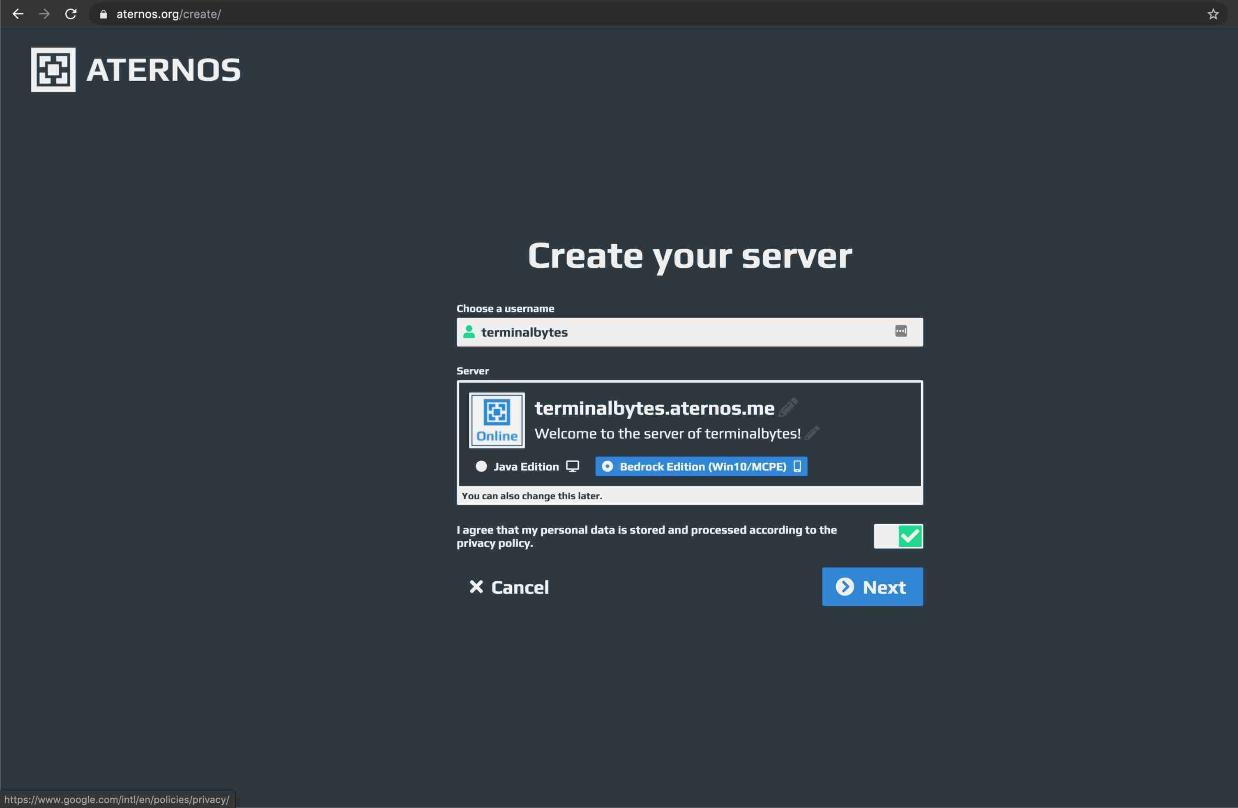Edit server address with pencil icon
Image resolution: width=1238 pixels, height=808 pixels.
789,407
